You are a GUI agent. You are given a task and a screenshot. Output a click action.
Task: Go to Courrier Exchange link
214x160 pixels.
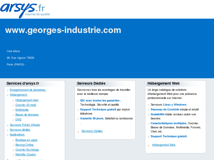point(27,150)
